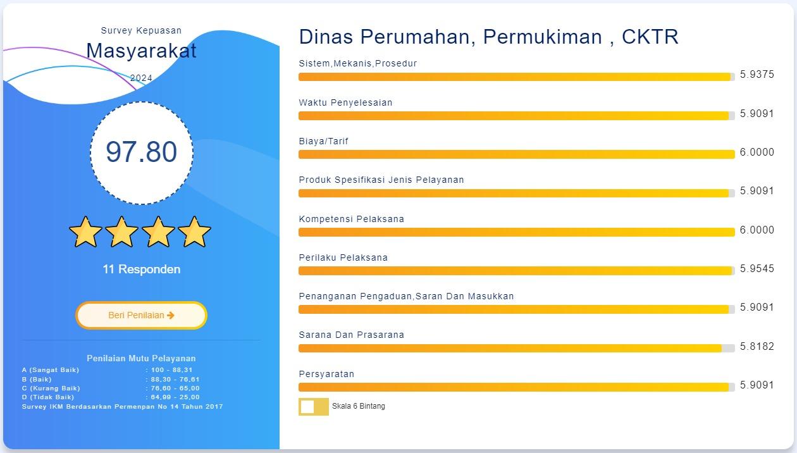Image resolution: width=797 pixels, height=453 pixels.
Task: Click the Penilaian Mutu Pelayanan heading
Action: coord(141,358)
